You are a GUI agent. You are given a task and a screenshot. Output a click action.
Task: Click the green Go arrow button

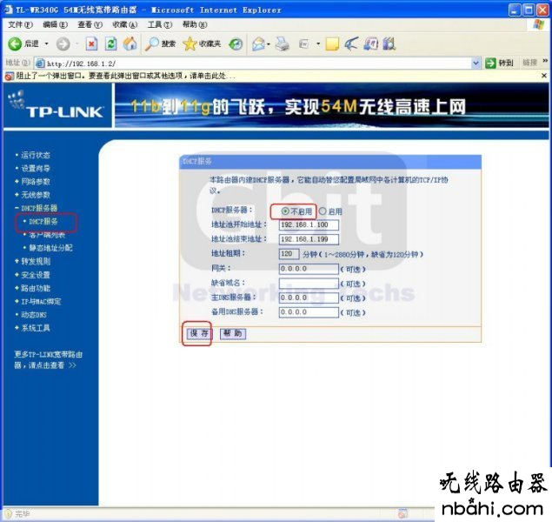pyautogui.click(x=490, y=63)
